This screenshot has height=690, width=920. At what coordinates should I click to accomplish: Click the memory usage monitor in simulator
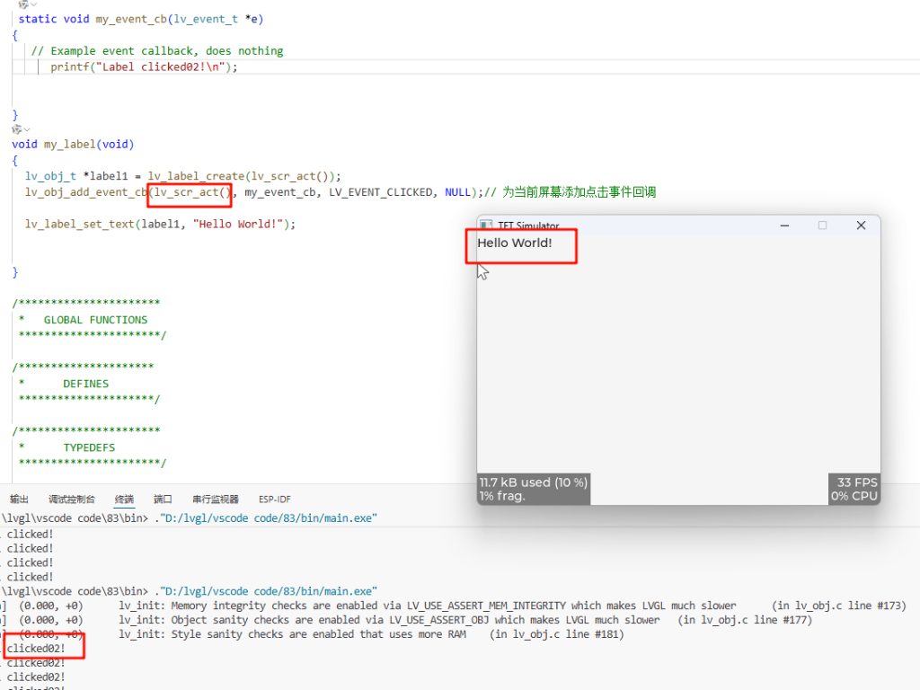[x=533, y=489]
